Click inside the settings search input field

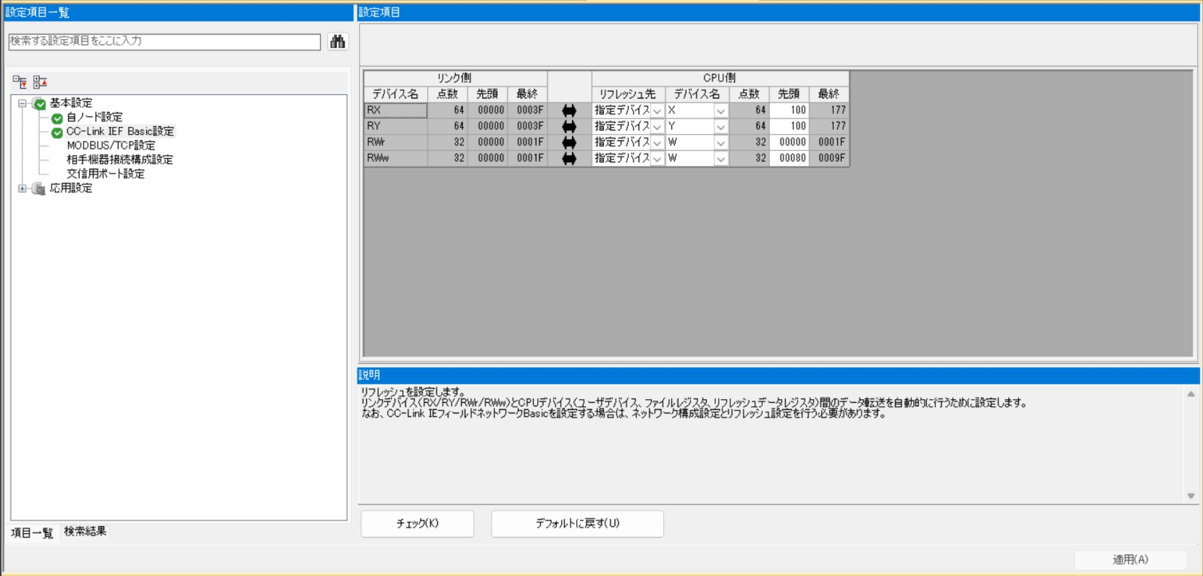coord(162,42)
